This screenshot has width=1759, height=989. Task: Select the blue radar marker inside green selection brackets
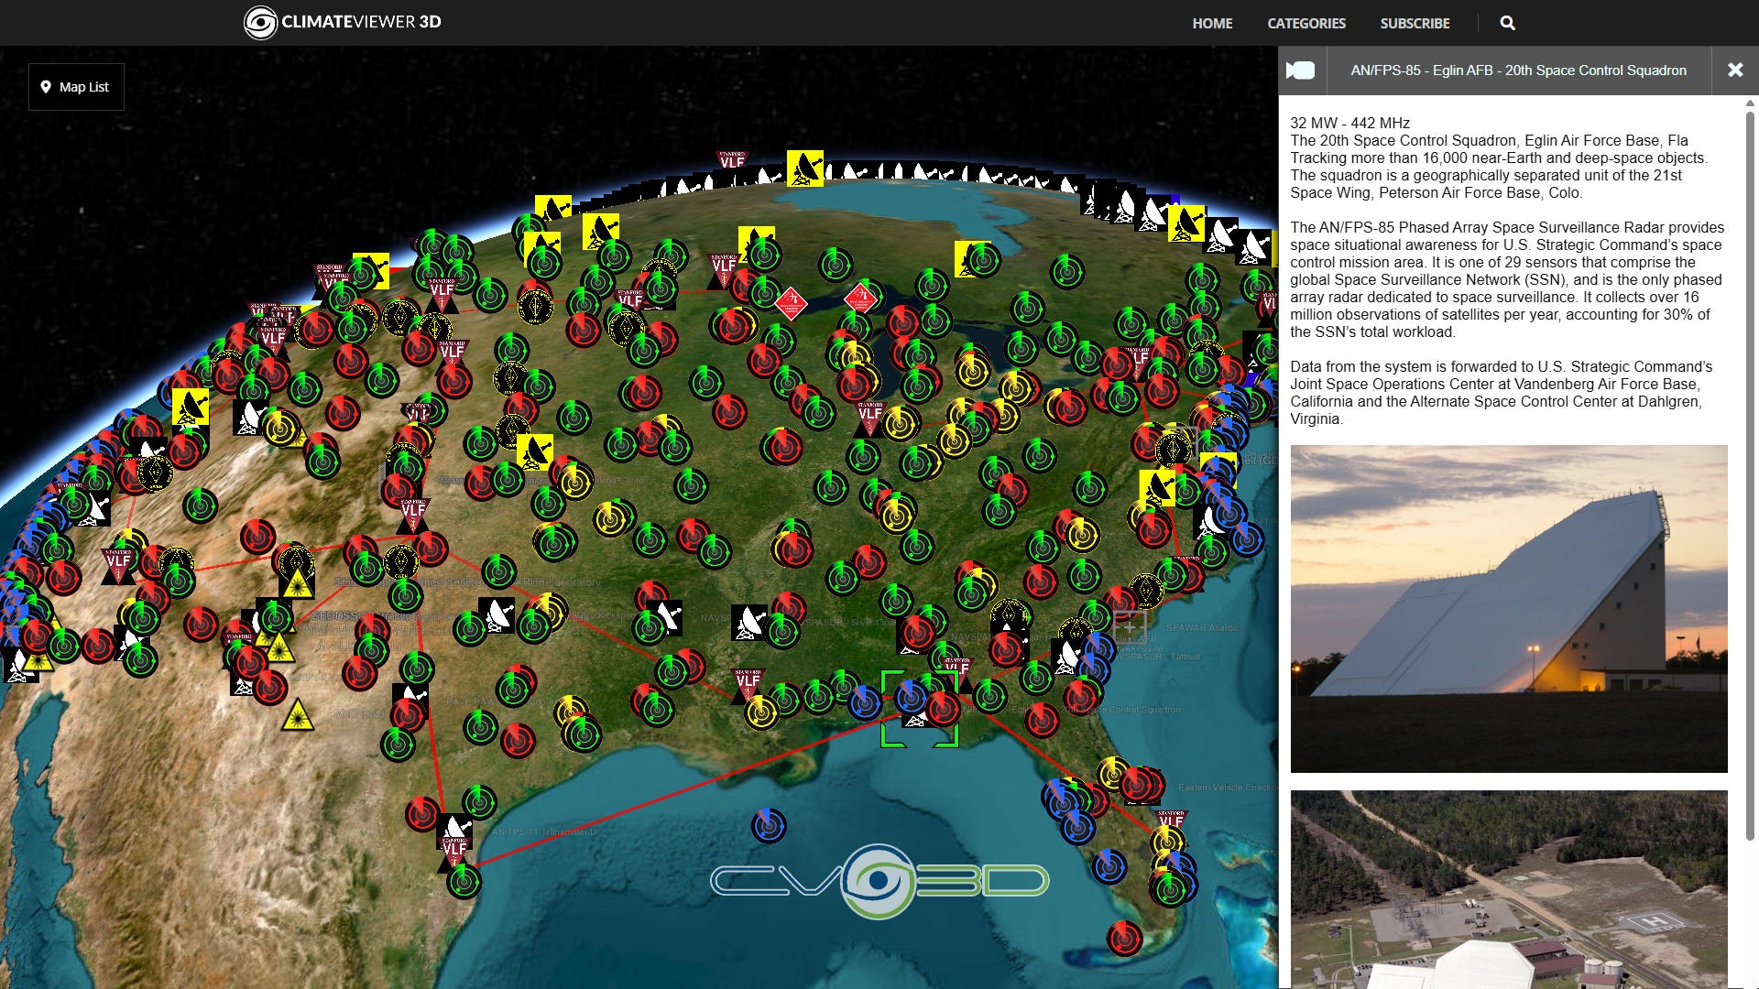point(912,698)
